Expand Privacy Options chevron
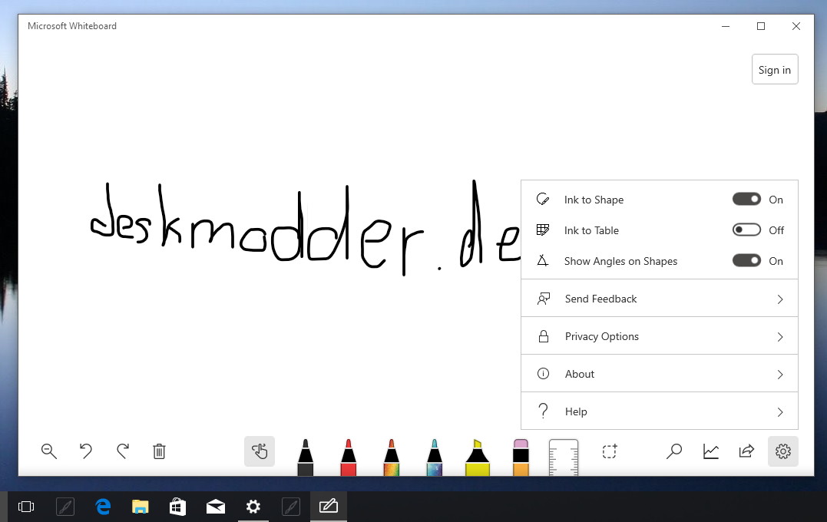827x522 pixels. coord(780,337)
